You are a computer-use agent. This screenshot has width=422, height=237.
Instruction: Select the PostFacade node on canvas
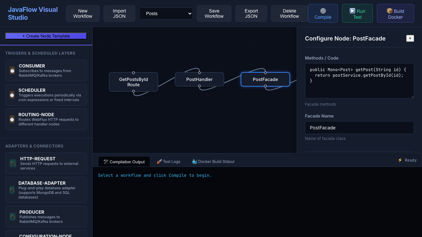click(x=265, y=79)
